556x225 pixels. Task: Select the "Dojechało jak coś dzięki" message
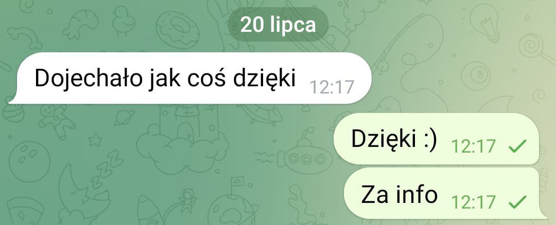190,78
